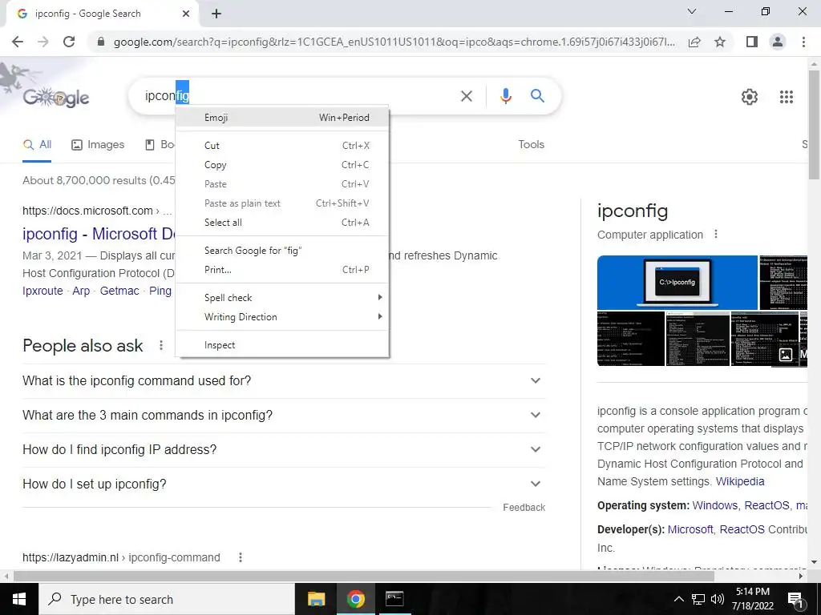Click the Windows operating system link
The height and width of the screenshot is (615, 821).
[x=714, y=506]
